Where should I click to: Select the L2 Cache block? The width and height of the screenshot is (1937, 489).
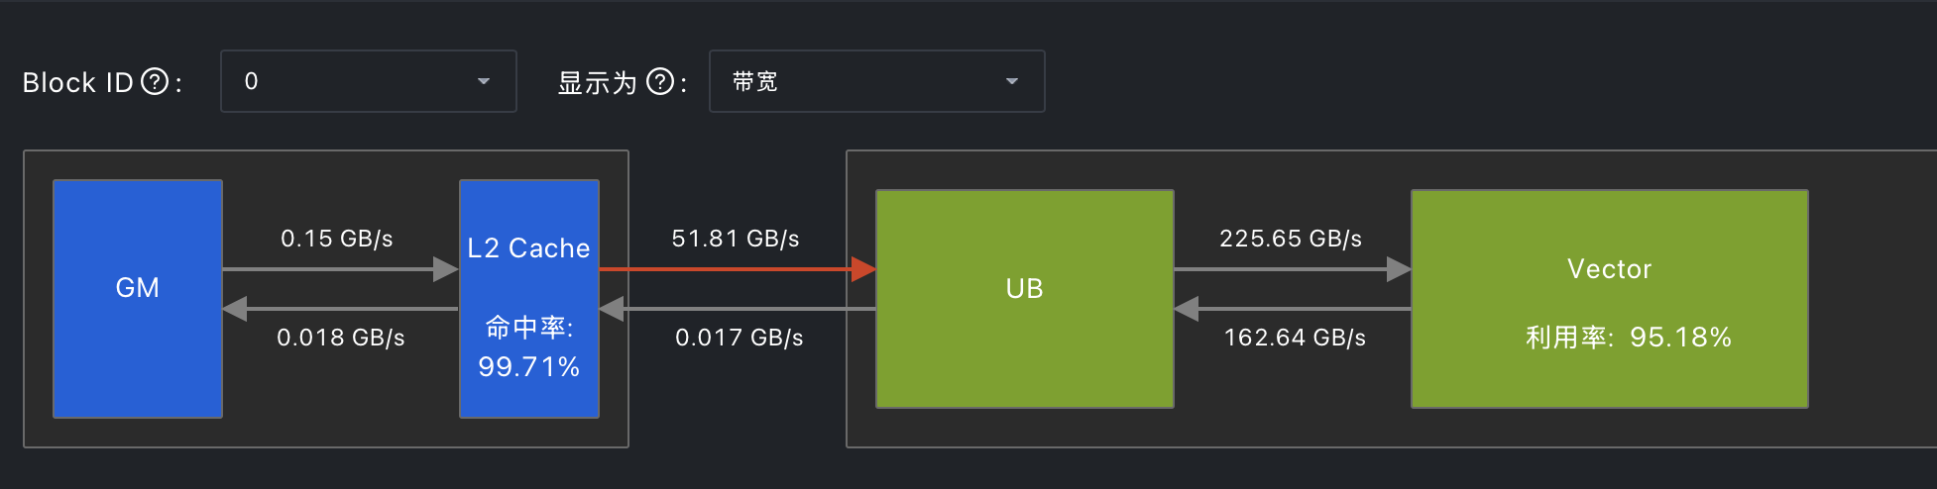point(529,299)
